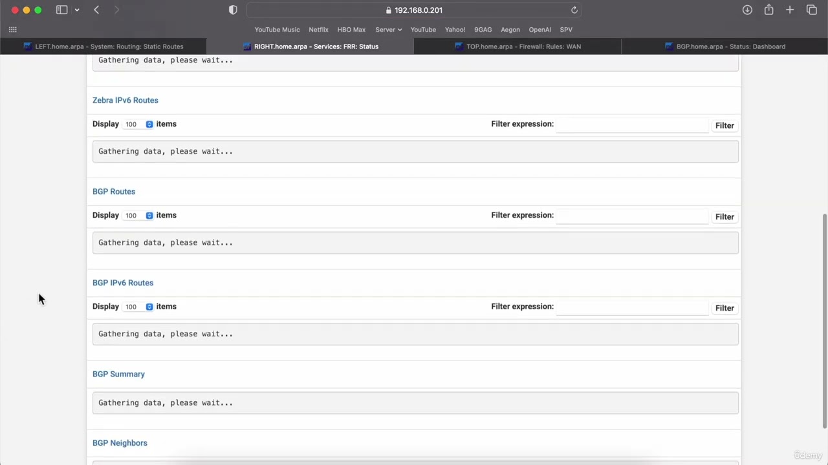Open the Netflix bookmark
The width and height of the screenshot is (828, 465).
tap(318, 30)
